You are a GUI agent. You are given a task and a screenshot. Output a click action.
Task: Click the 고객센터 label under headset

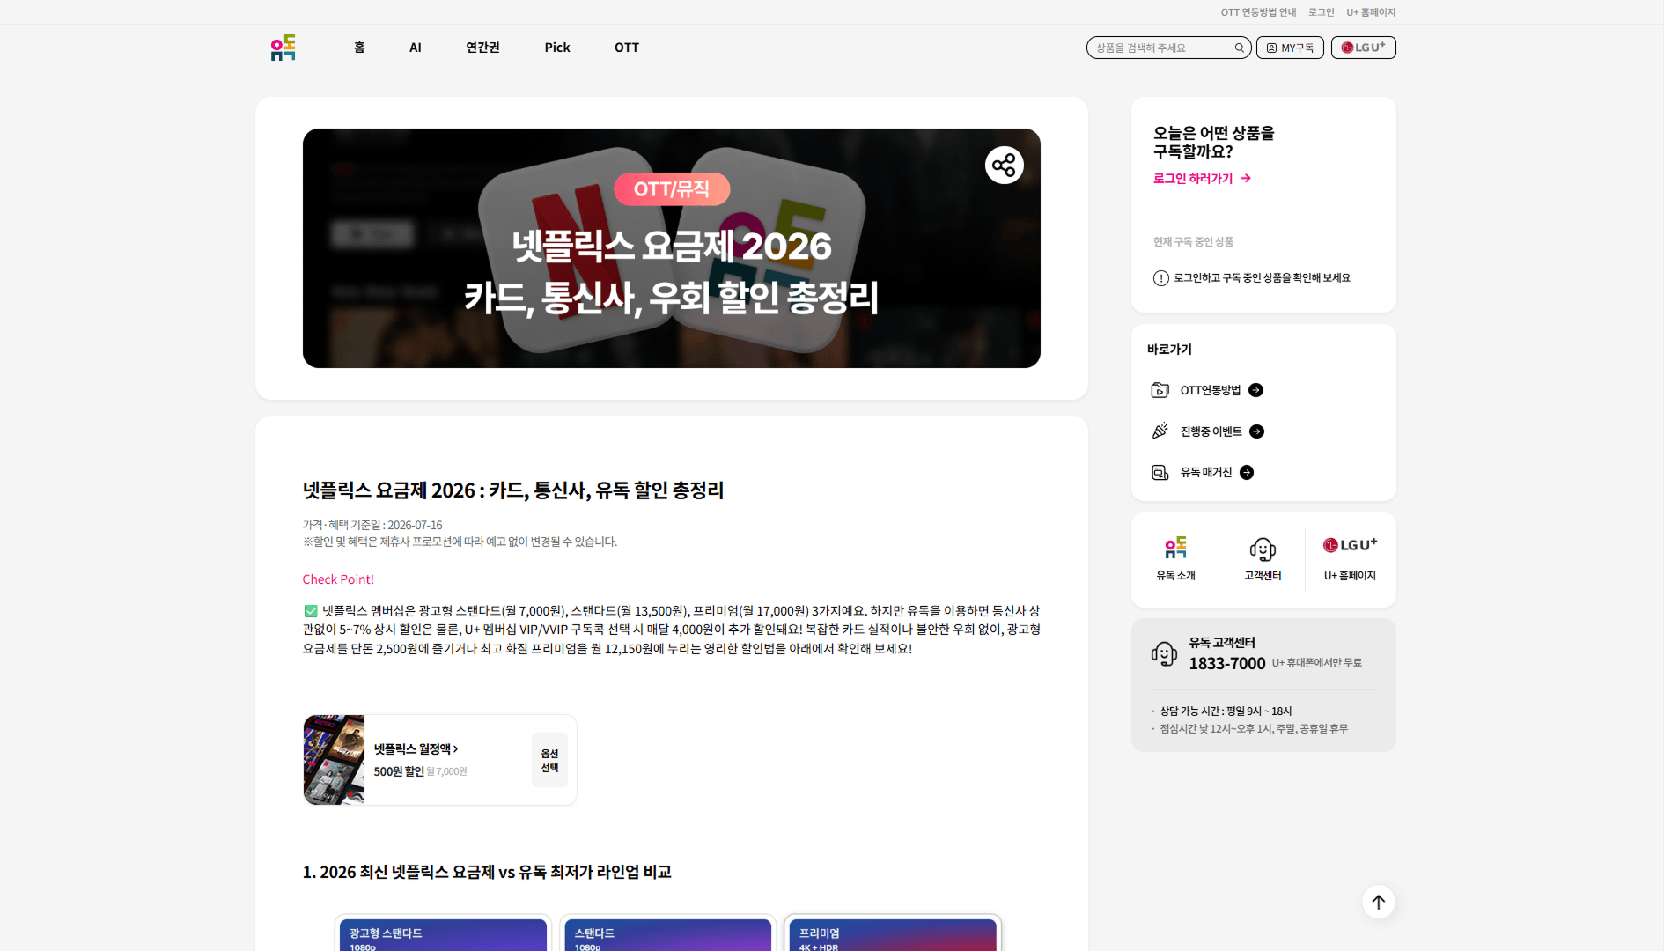[1263, 575]
